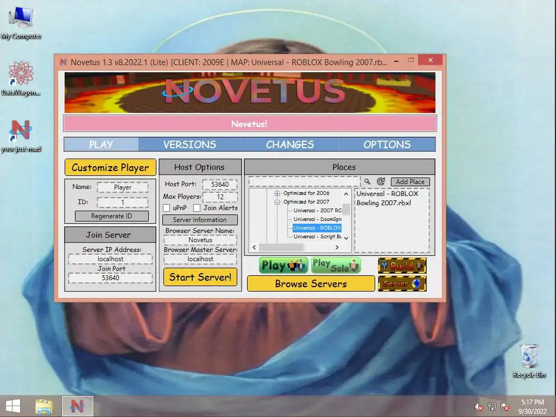The height and width of the screenshot is (417, 556).
Task: Click the Browser Master Server field
Action: pos(200,259)
